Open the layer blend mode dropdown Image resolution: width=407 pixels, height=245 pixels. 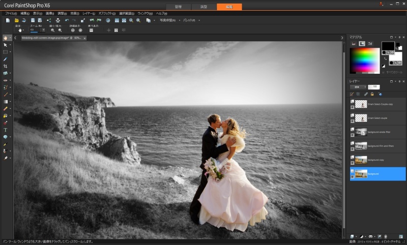tap(358, 87)
